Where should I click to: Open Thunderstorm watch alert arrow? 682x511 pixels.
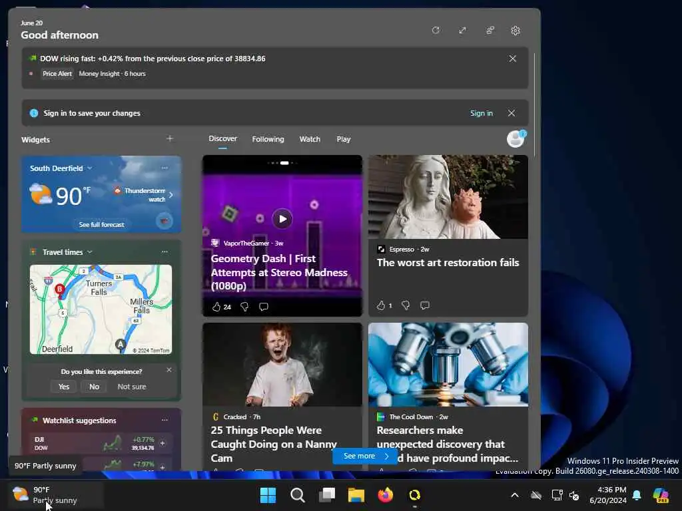171,195
